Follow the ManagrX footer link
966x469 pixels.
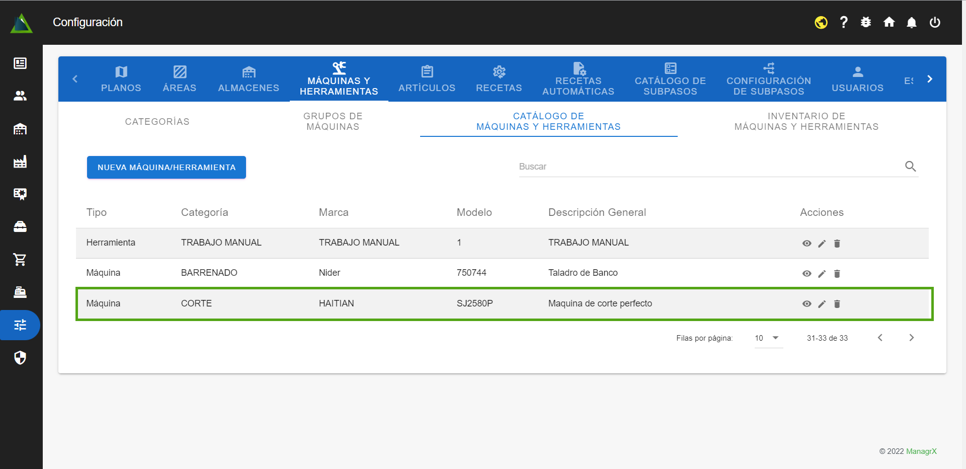coord(921,451)
